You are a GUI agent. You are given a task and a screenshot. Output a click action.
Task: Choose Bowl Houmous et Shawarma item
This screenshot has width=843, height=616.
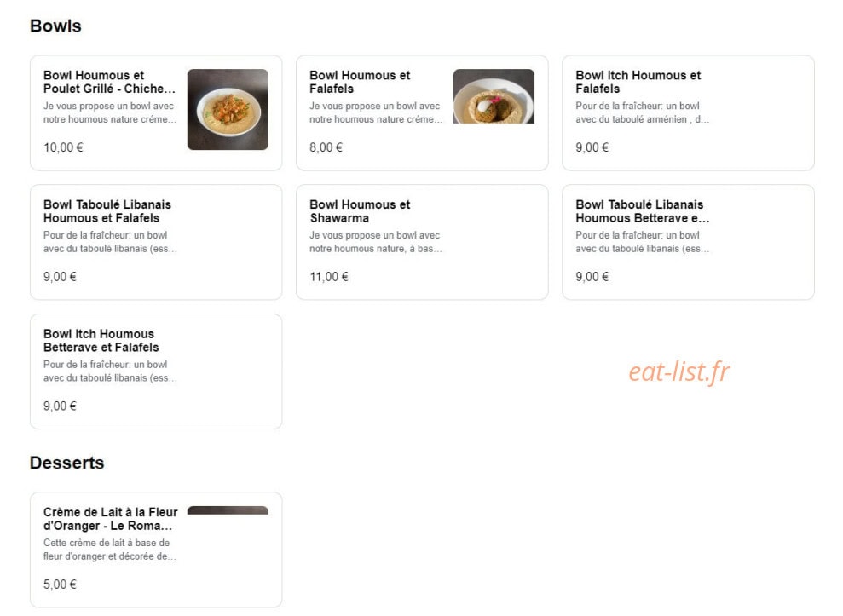click(x=422, y=243)
